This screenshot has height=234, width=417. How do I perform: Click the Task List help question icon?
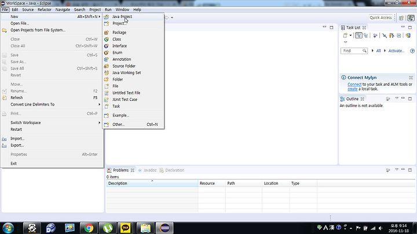pyautogui.click(x=412, y=51)
